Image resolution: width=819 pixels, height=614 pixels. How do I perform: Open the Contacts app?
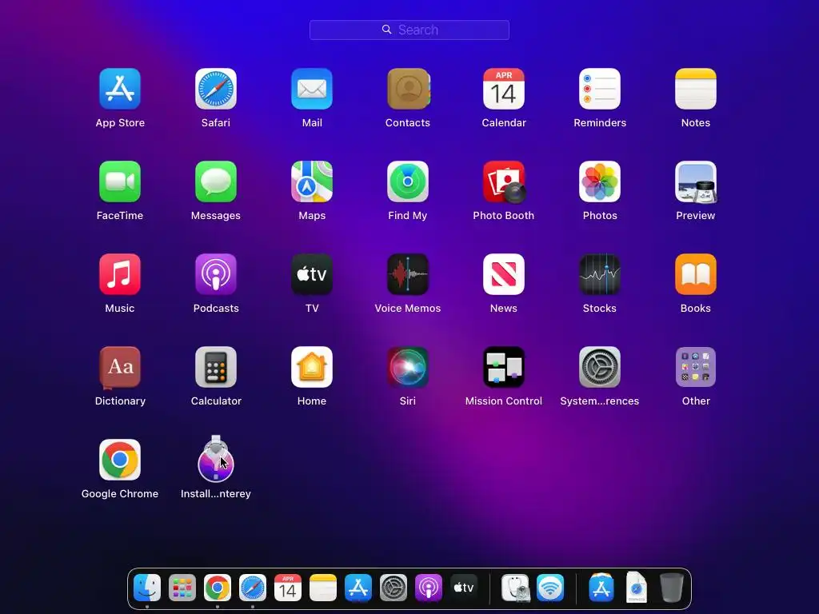[408, 89]
